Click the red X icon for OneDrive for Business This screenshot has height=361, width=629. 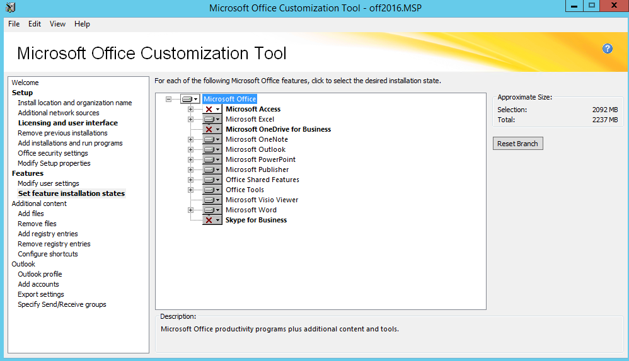click(x=209, y=129)
